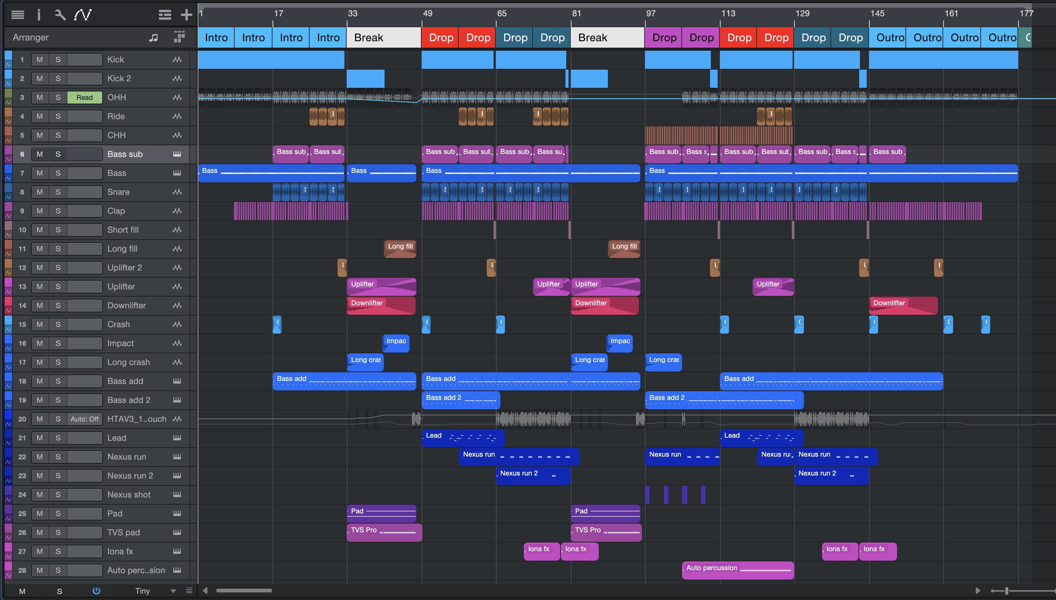
Task: Click the music note icon in Arranger row
Action: 153,37
